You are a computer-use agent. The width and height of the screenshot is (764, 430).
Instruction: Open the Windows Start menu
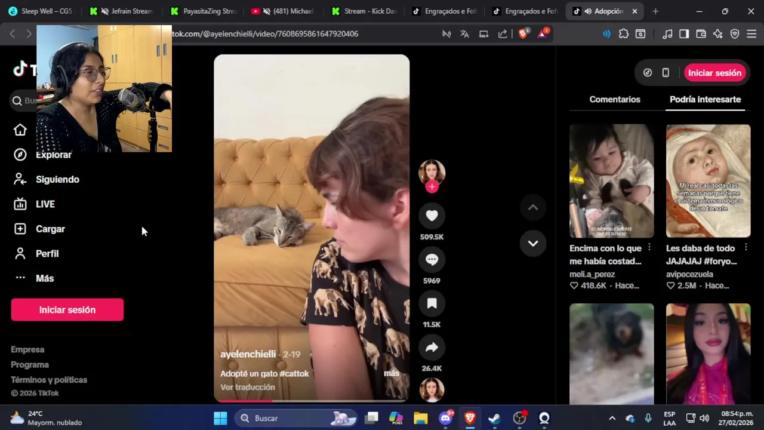[220, 418]
